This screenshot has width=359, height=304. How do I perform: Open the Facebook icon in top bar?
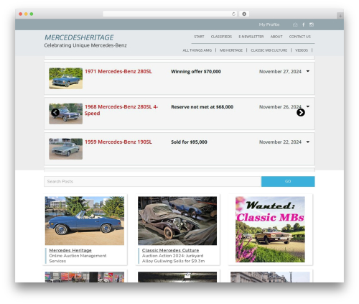coord(304,24)
